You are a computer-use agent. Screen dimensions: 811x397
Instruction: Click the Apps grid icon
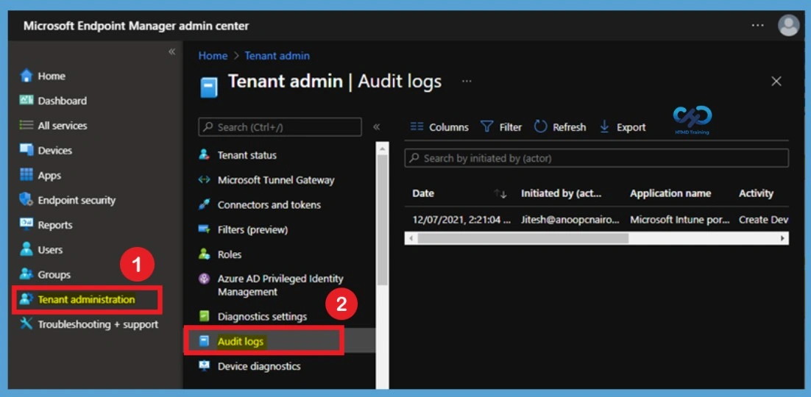tap(26, 175)
